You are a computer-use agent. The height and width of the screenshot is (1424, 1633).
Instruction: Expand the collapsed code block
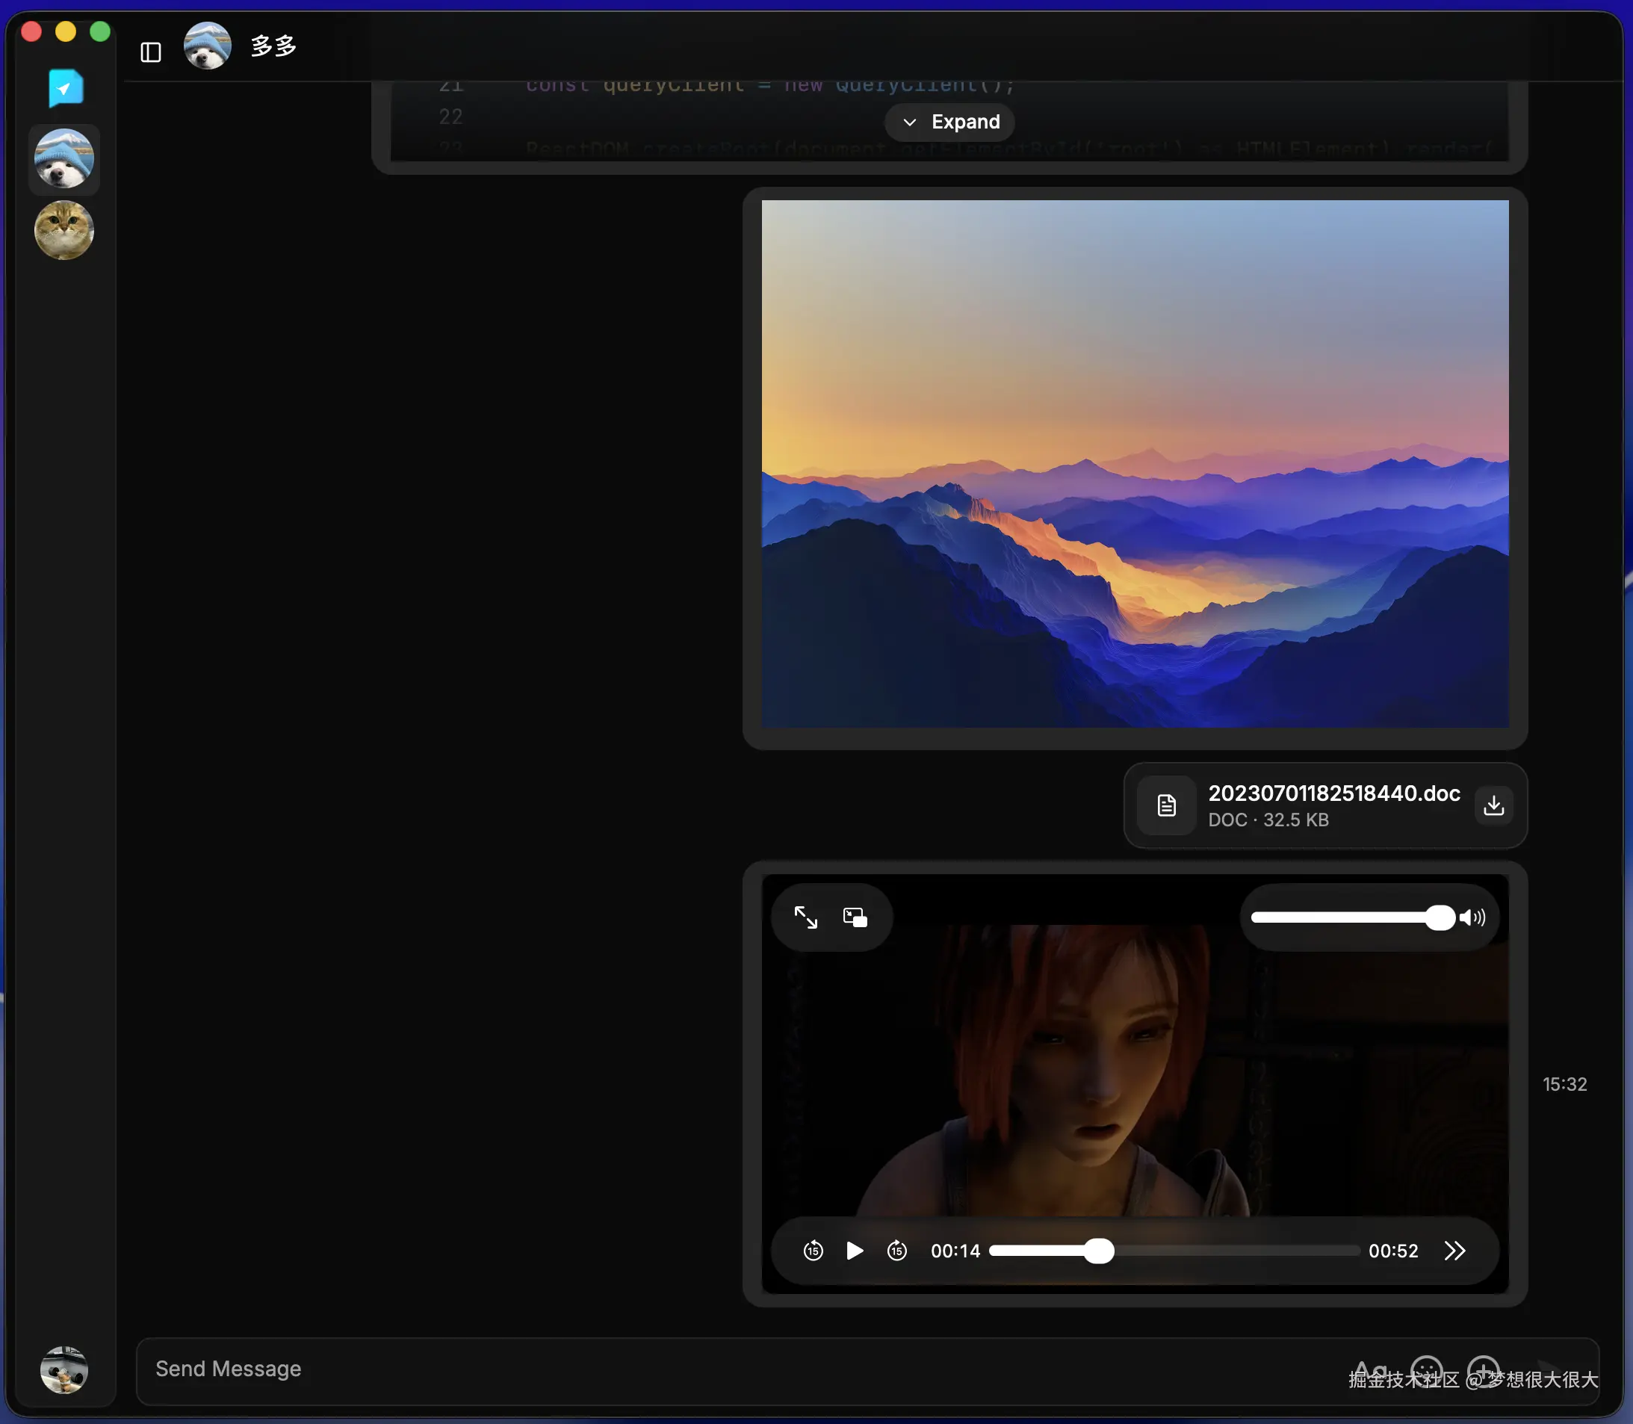click(x=950, y=122)
